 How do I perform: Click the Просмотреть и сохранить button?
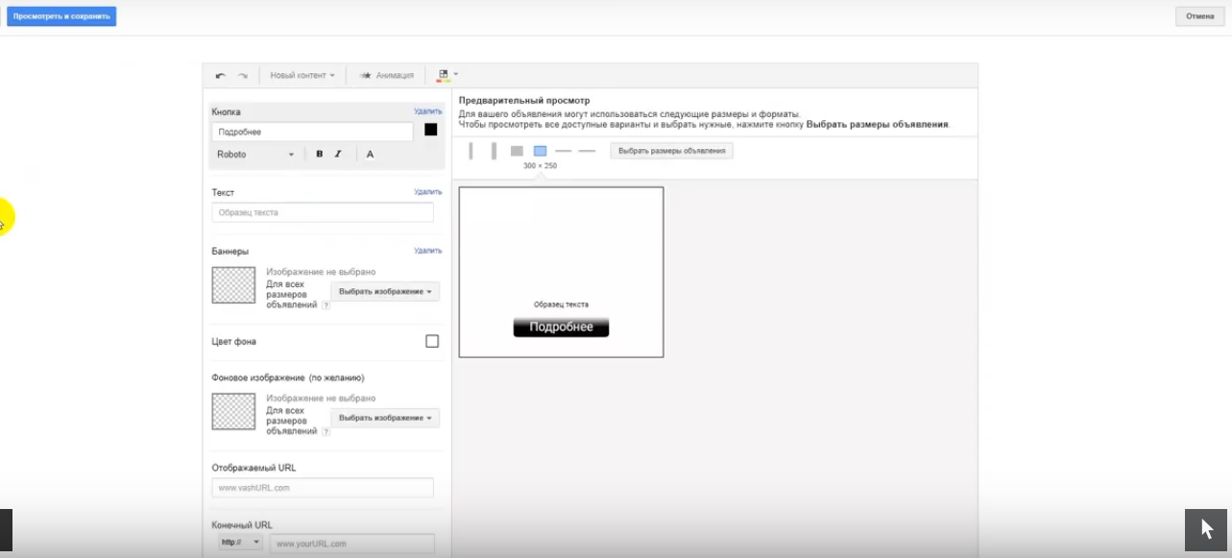pos(61,15)
